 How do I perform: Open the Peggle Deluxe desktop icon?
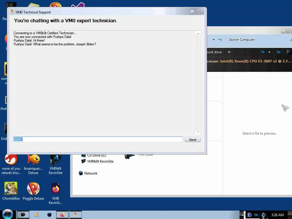[33, 191]
